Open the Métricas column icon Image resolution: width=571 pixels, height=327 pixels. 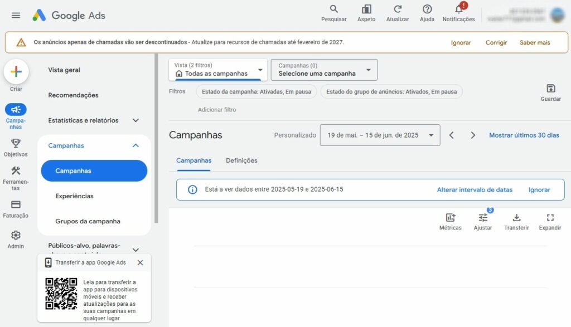450,218
